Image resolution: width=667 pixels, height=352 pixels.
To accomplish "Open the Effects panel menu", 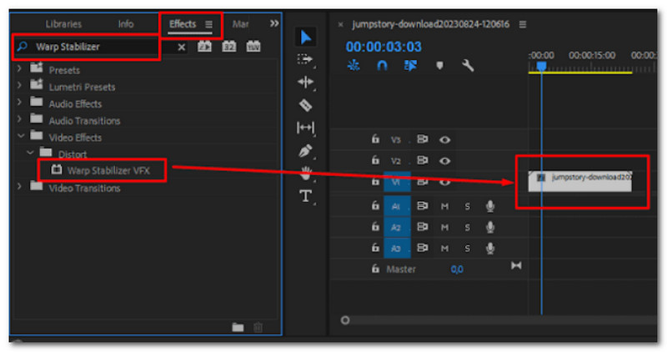I will (209, 24).
